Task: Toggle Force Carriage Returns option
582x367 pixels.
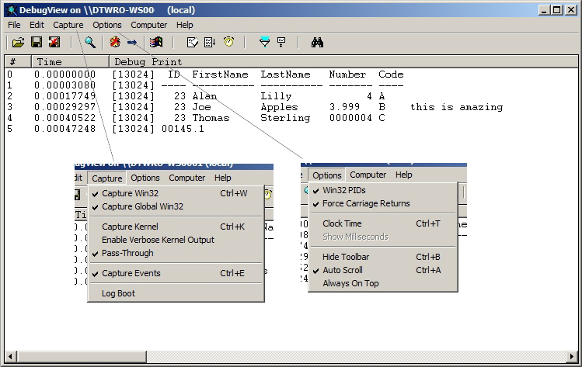Action: [382, 203]
